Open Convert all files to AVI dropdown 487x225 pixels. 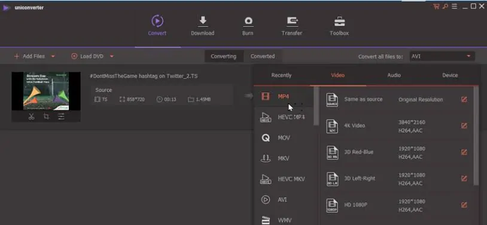tap(442, 57)
